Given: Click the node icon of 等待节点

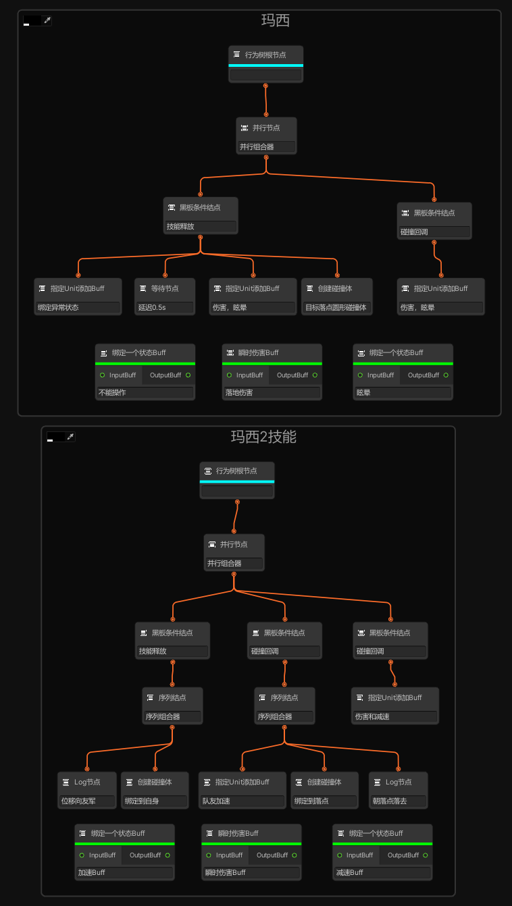Looking at the screenshot, I should point(143,288).
